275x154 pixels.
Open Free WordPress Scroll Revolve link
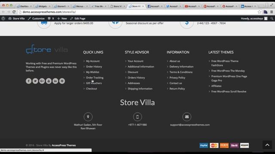(x=229, y=91)
